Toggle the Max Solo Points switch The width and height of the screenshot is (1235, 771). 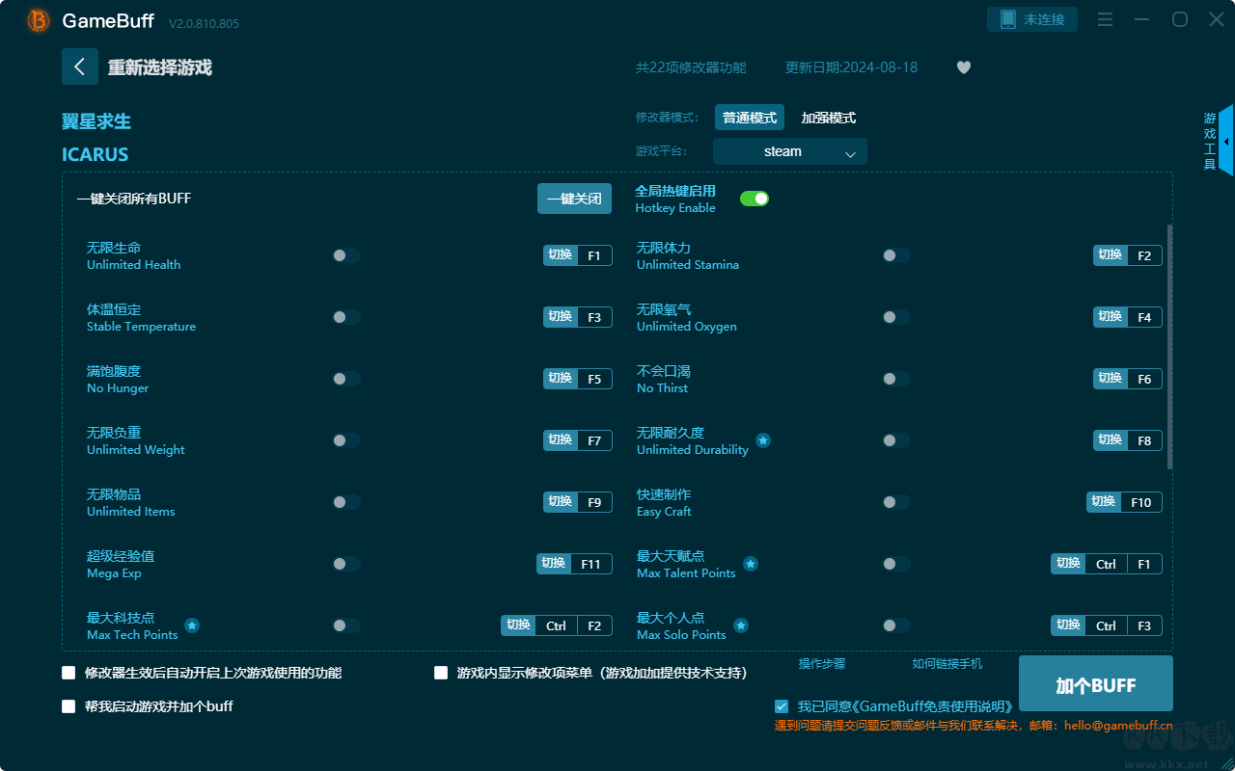point(896,625)
